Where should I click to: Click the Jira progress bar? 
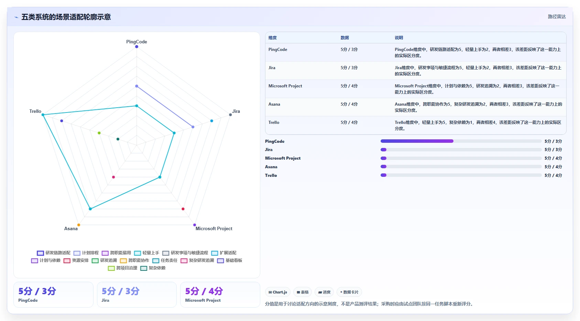click(x=461, y=150)
